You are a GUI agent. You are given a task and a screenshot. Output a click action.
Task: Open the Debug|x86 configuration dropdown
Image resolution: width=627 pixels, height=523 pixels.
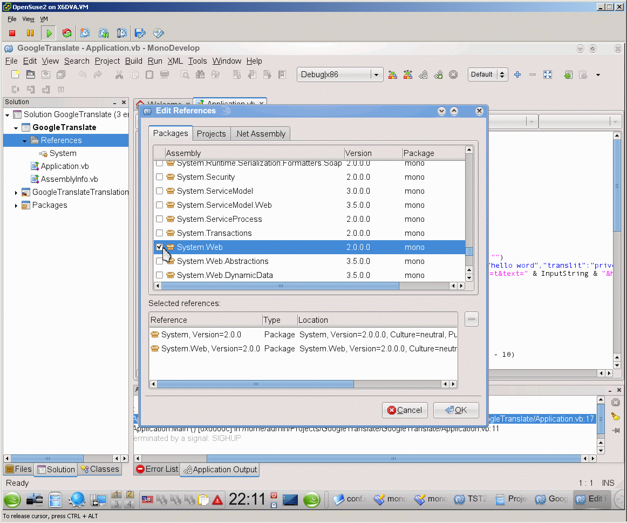click(x=340, y=74)
